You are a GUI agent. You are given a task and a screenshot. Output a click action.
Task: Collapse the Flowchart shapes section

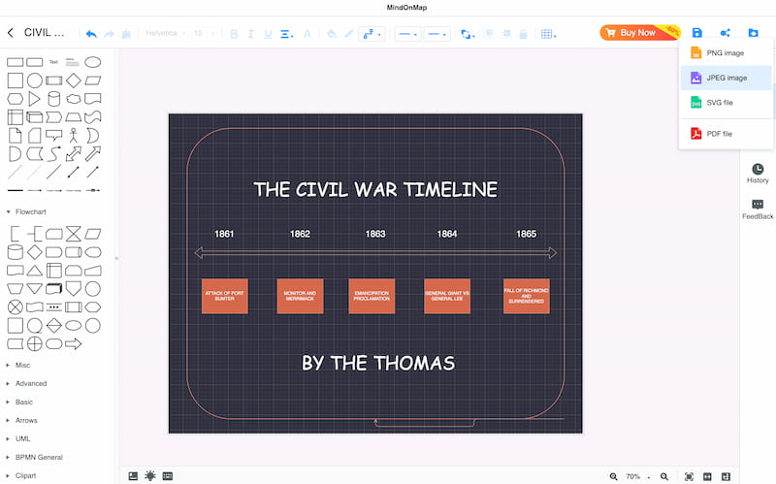(x=27, y=211)
